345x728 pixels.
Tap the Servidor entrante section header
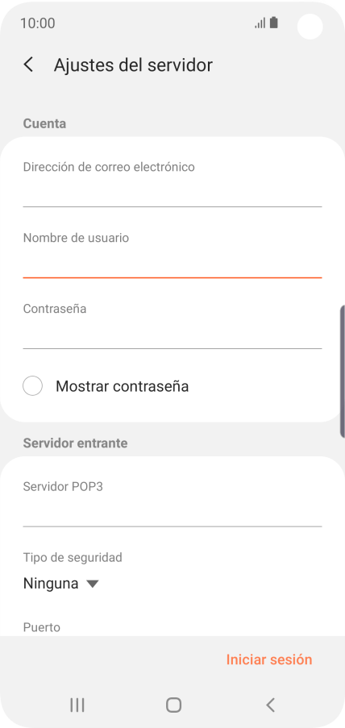75,443
